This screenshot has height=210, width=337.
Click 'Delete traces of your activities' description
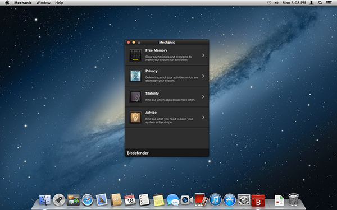(x=171, y=79)
